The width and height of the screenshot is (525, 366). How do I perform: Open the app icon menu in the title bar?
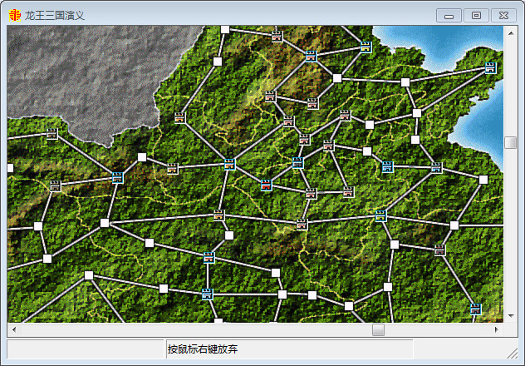(x=14, y=15)
